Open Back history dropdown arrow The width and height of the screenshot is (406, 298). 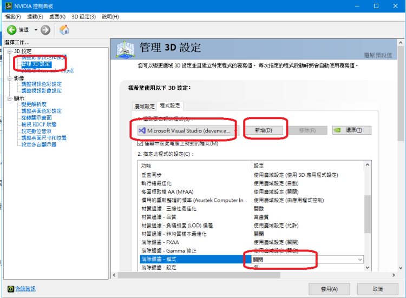click(36, 30)
